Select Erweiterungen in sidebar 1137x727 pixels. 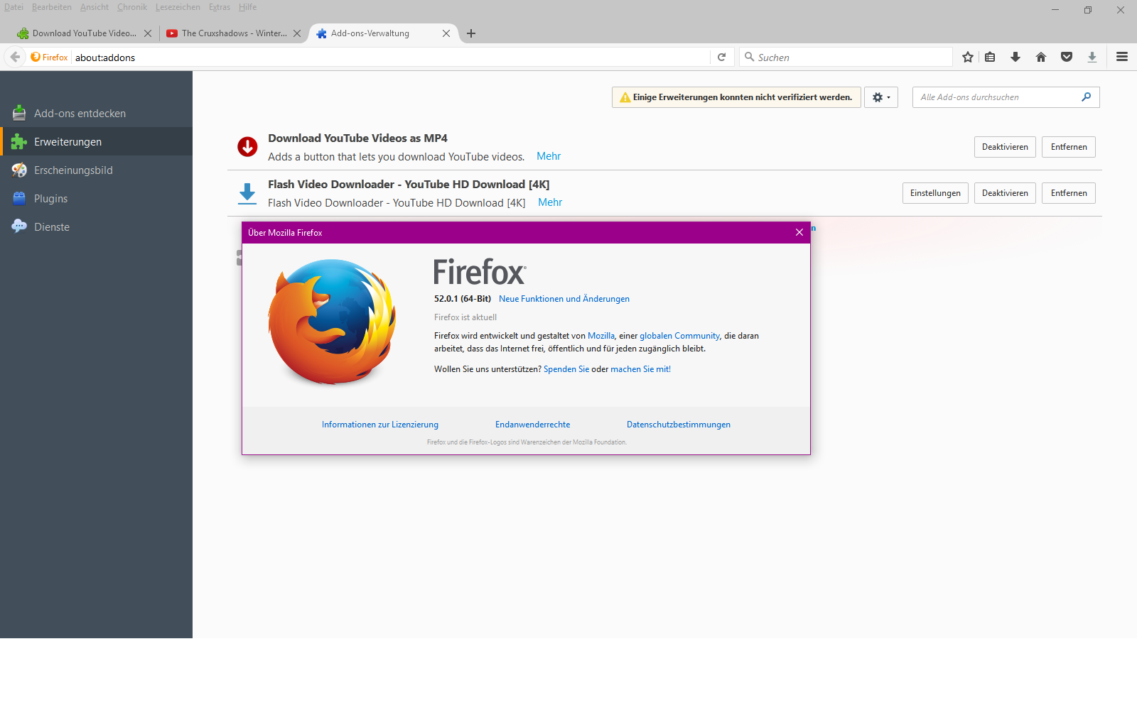click(96, 142)
